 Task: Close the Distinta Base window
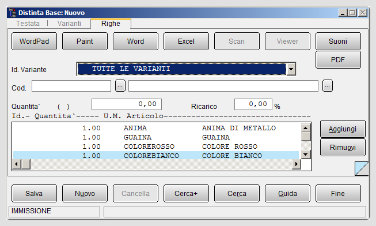(363, 13)
